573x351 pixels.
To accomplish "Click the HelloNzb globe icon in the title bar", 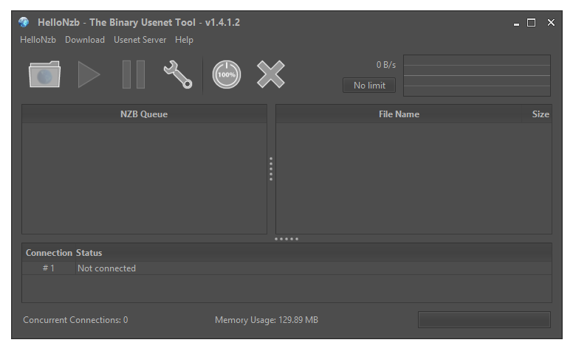I will pyautogui.click(x=24, y=22).
